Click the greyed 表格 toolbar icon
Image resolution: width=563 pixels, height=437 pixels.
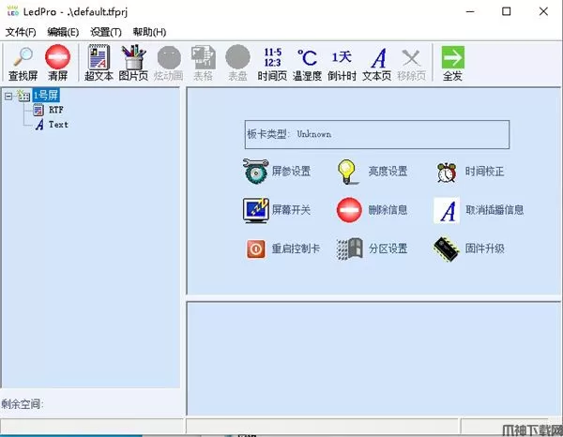[x=204, y=57]
